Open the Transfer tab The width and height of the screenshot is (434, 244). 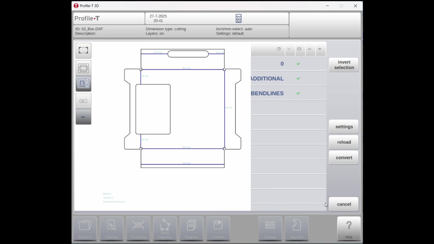click(x=218, y=228)
